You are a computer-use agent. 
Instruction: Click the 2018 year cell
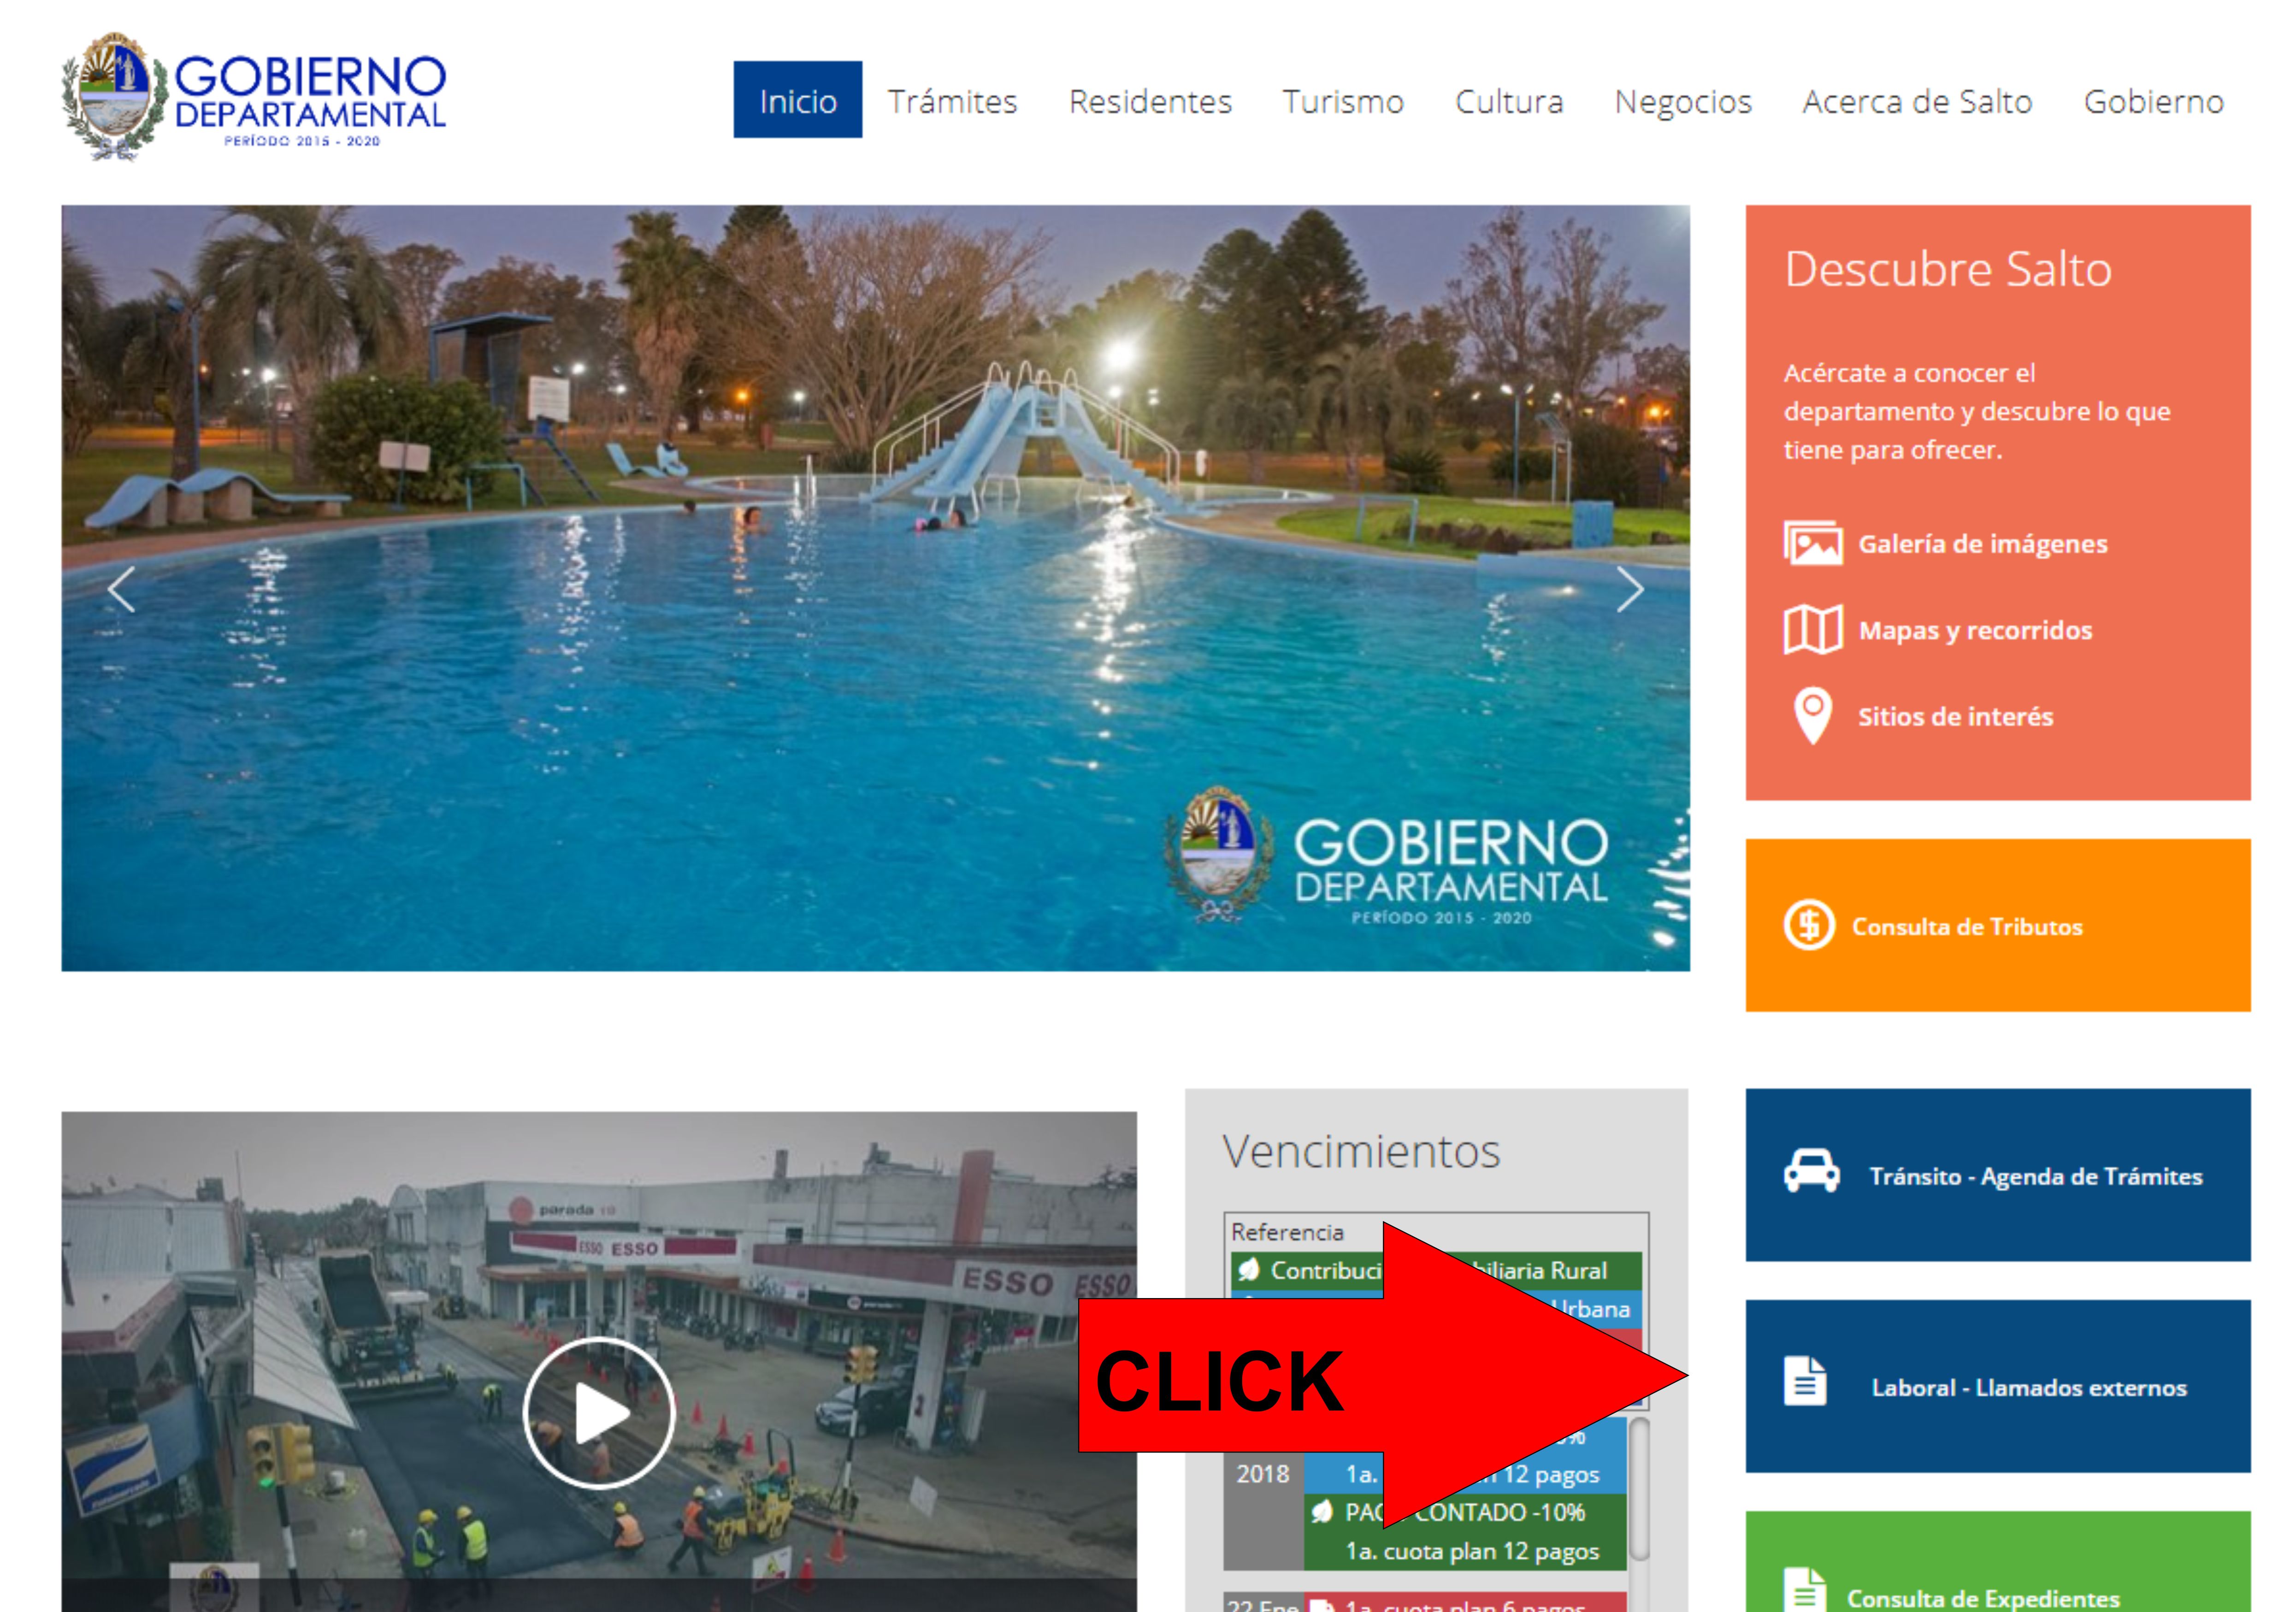(x=1262, y=1474)
